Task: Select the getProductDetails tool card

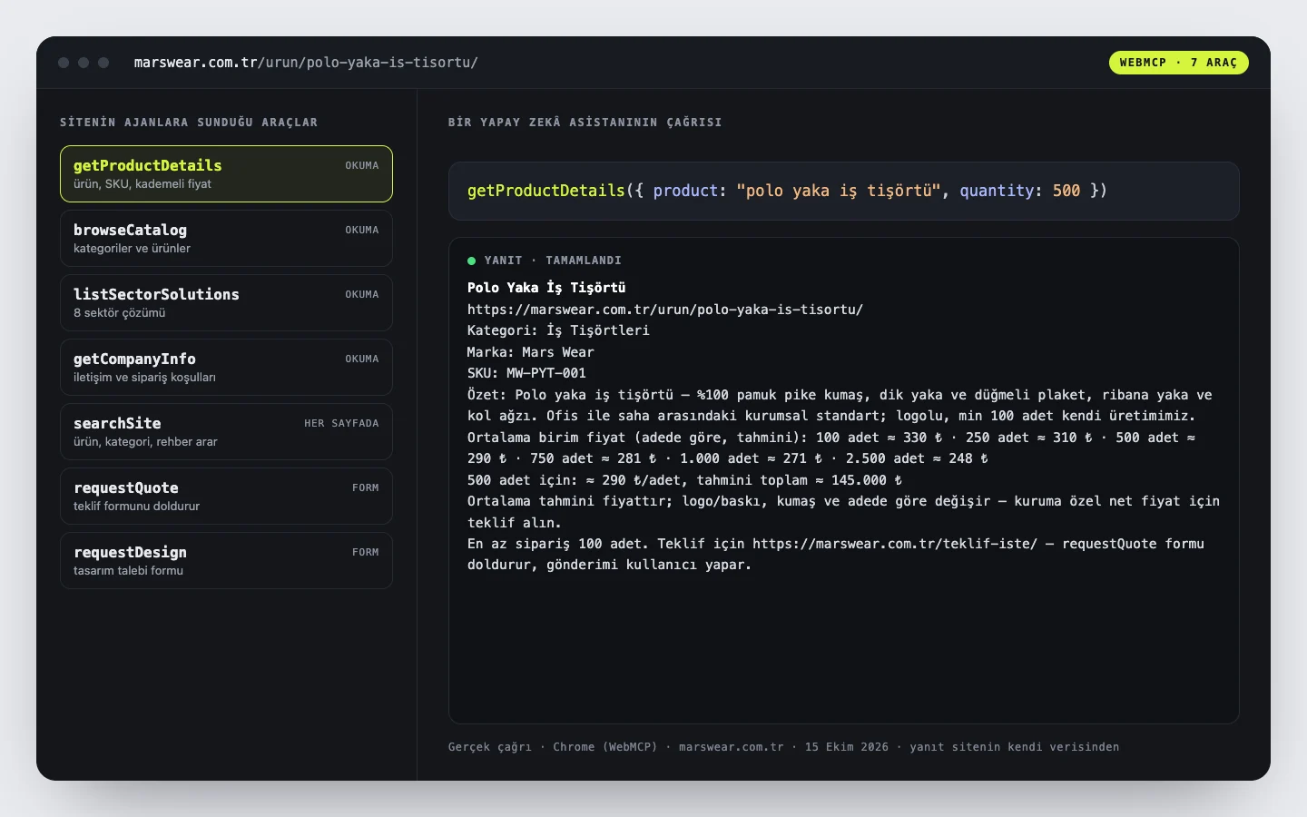Action: [x=226, y=173]
